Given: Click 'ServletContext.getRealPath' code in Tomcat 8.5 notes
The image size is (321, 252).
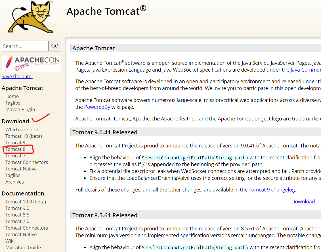Looking at the screenshot, I should point(195,247).
